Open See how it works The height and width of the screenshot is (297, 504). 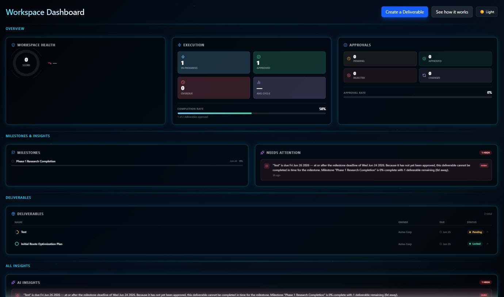[x=452, y=12]
